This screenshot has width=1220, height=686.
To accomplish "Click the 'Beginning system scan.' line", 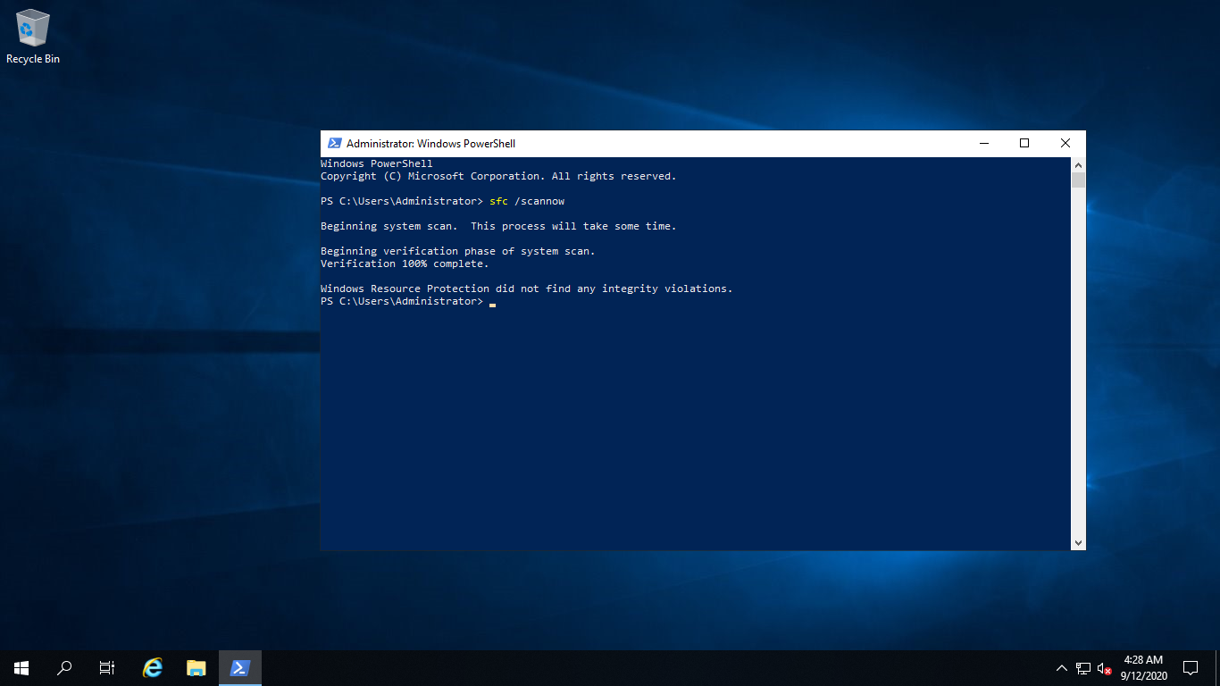I will point(498,226).
